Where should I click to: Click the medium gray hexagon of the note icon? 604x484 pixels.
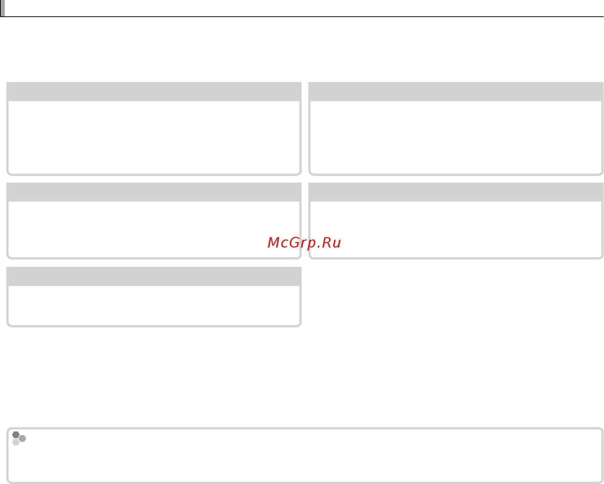click(x=23, y=439)
